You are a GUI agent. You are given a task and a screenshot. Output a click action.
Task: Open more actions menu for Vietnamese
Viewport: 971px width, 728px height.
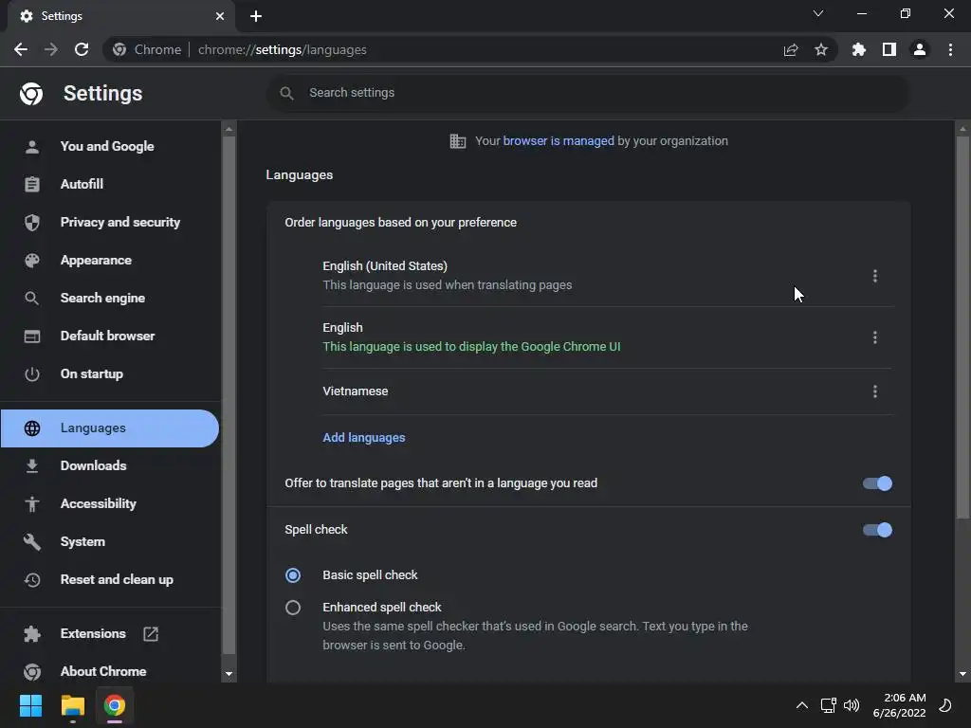pos(874,391)
